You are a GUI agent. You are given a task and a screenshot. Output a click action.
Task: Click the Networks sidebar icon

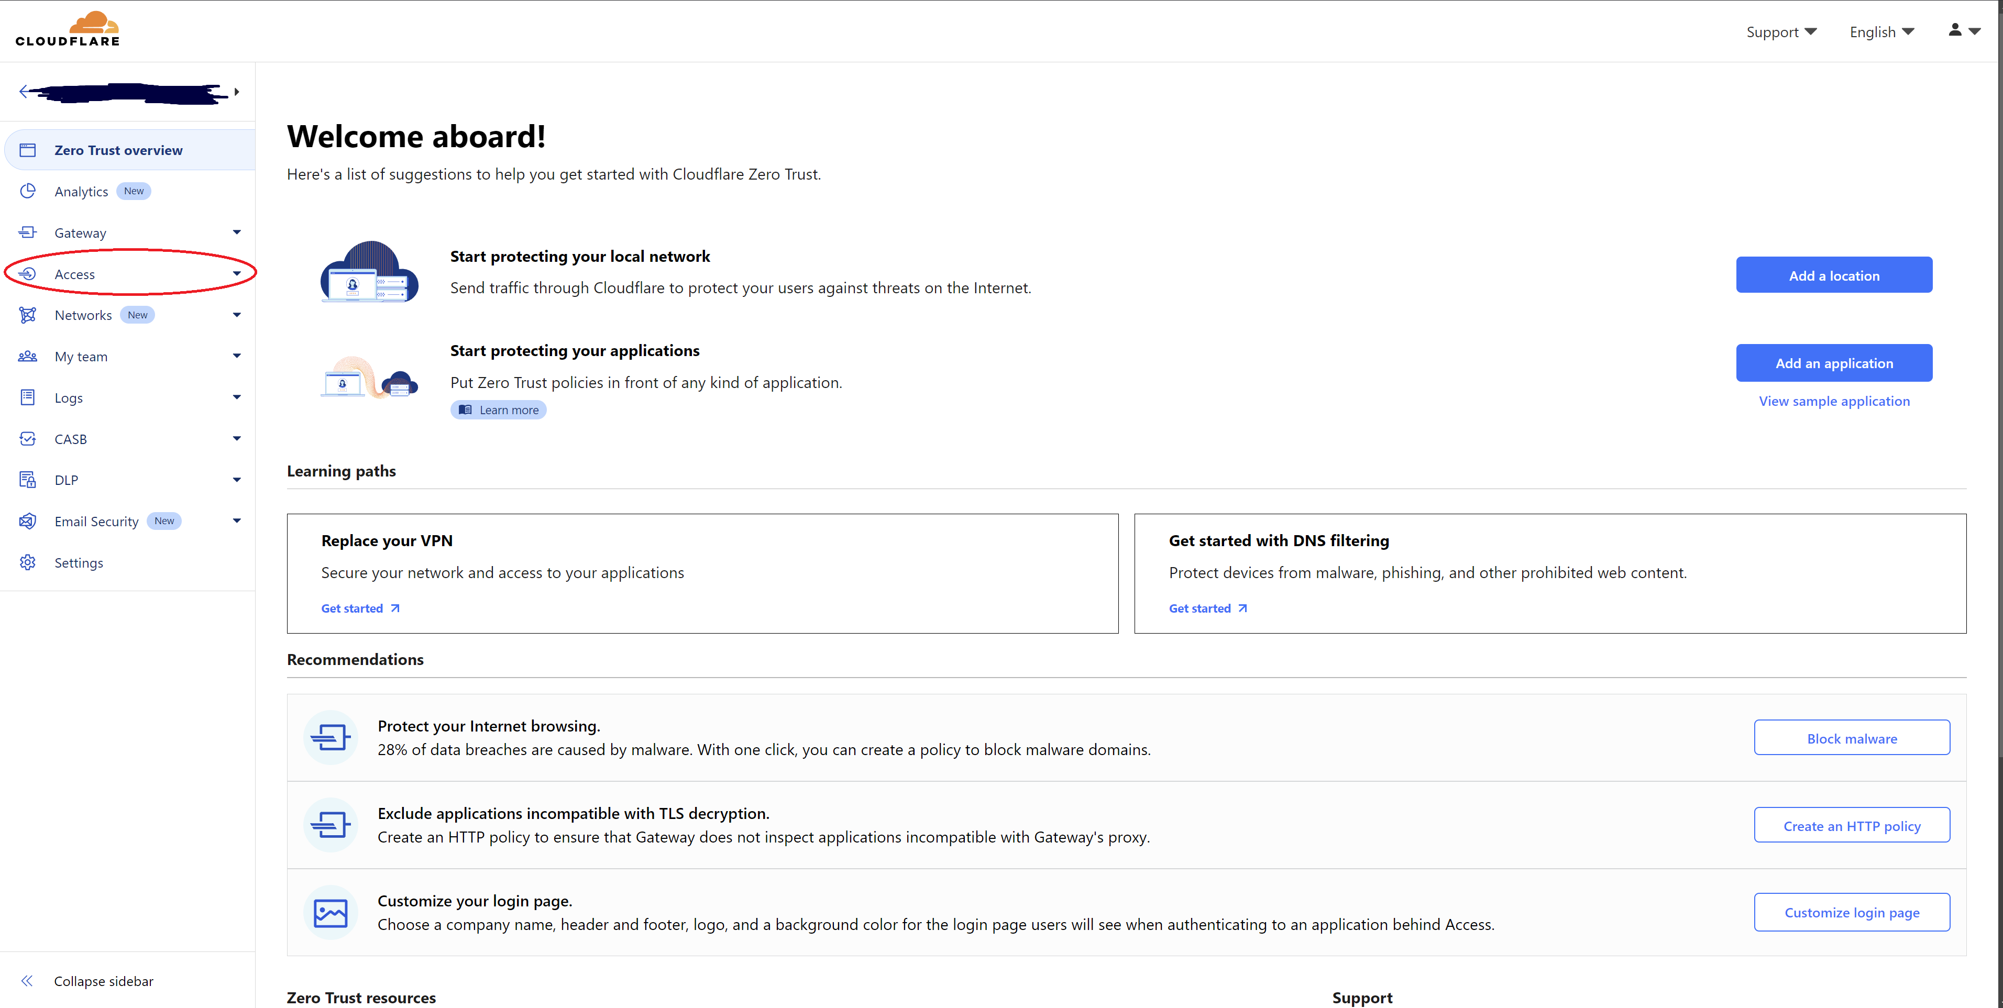[28, 315]
